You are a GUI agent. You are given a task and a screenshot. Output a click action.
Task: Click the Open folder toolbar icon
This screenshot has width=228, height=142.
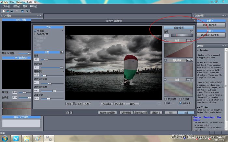(7, 11)
